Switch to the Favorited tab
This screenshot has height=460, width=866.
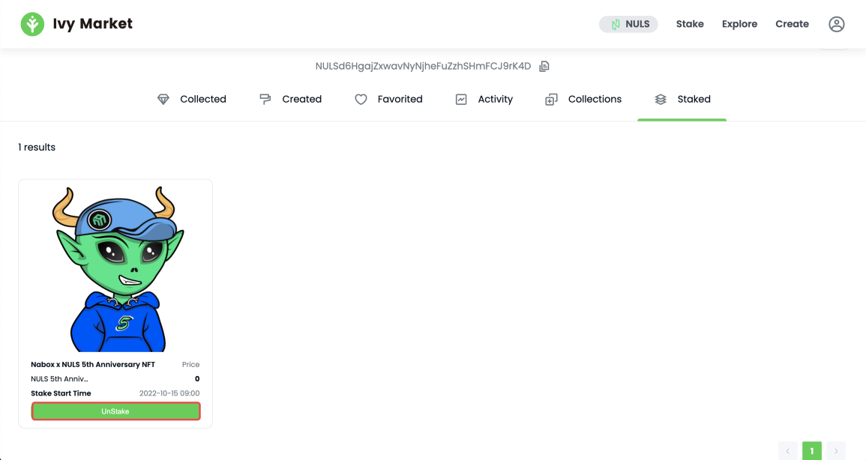click(388, 100)
